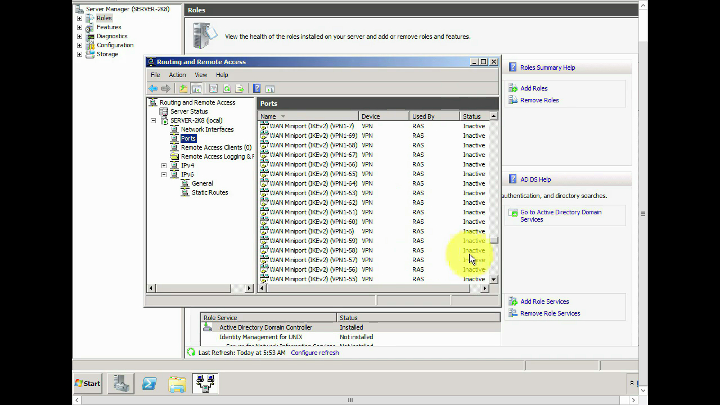Click the Properties toolbar icon
The height and width of the screenshot is (405, 720).
coord(213,89)
